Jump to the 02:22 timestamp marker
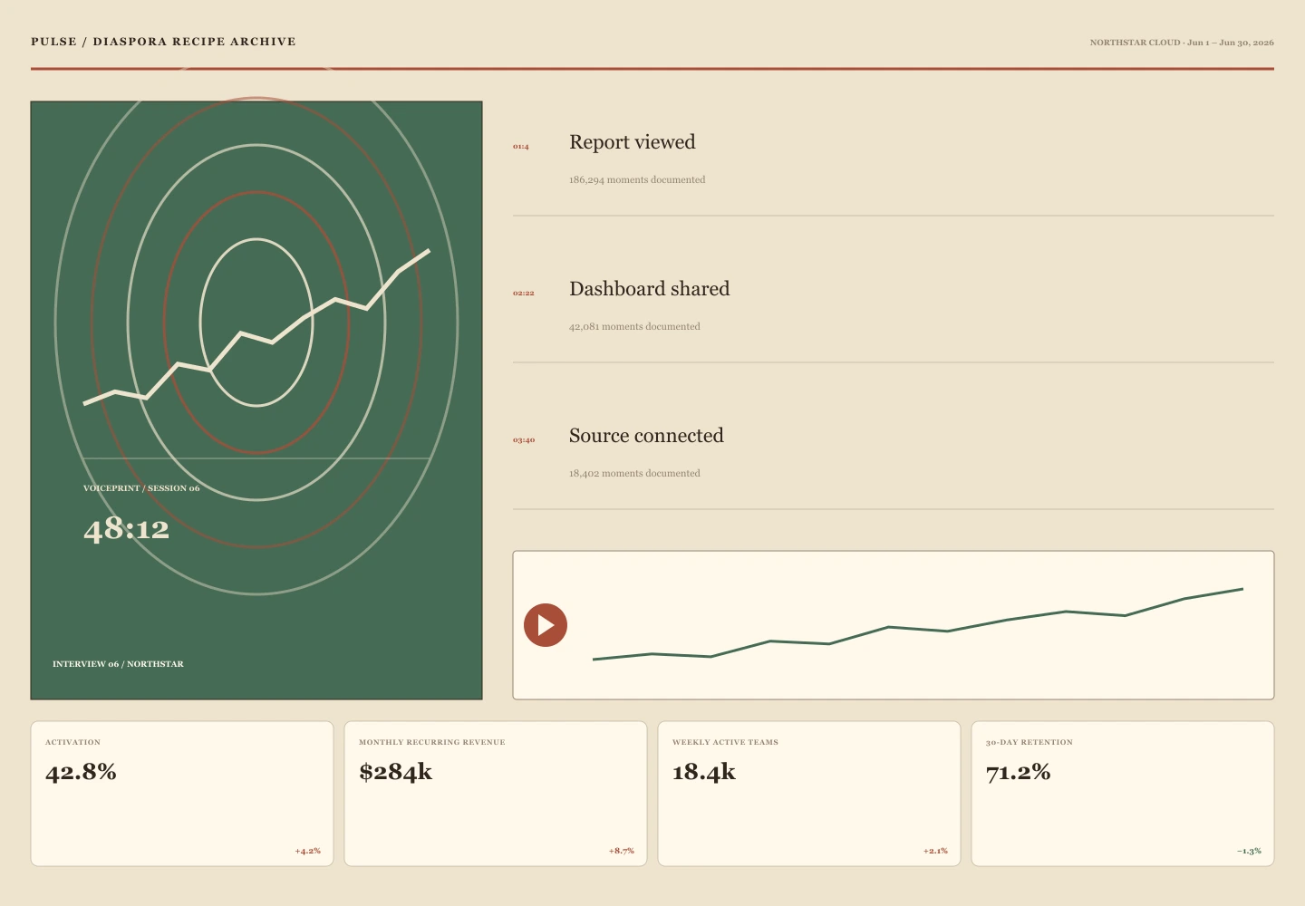 [x=524, y=293]
